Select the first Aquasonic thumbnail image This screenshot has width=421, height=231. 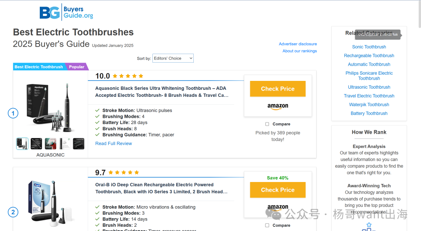(22, 143)
